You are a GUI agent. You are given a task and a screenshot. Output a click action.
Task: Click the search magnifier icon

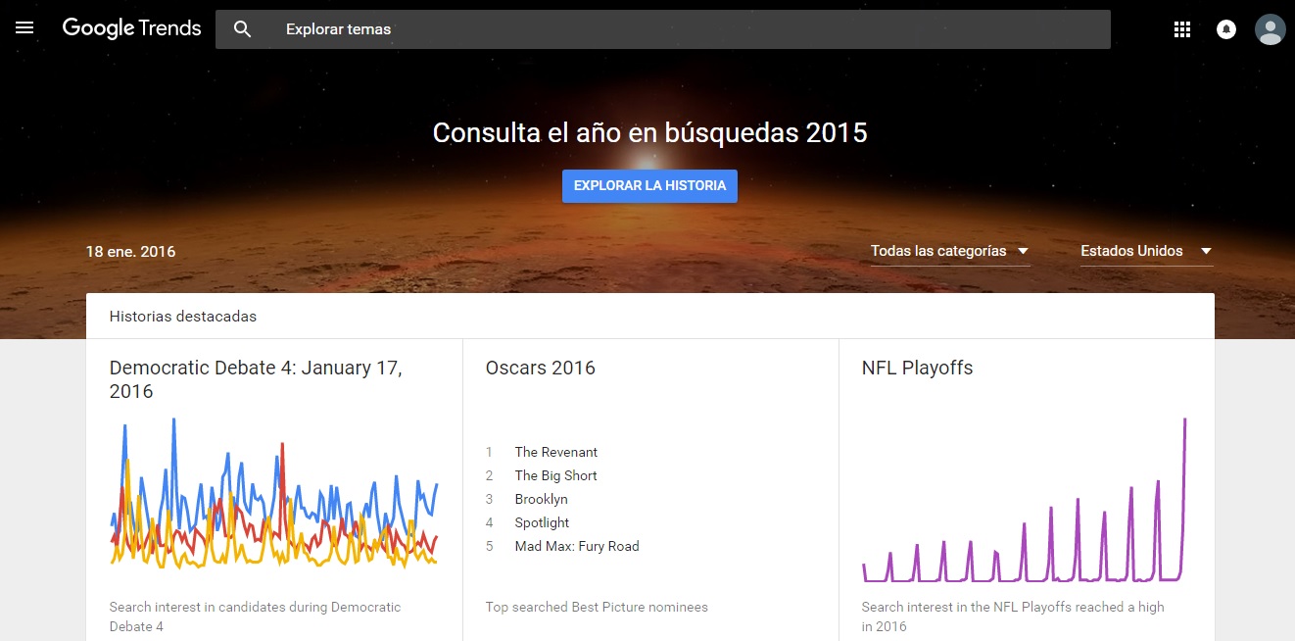(243, 29)
